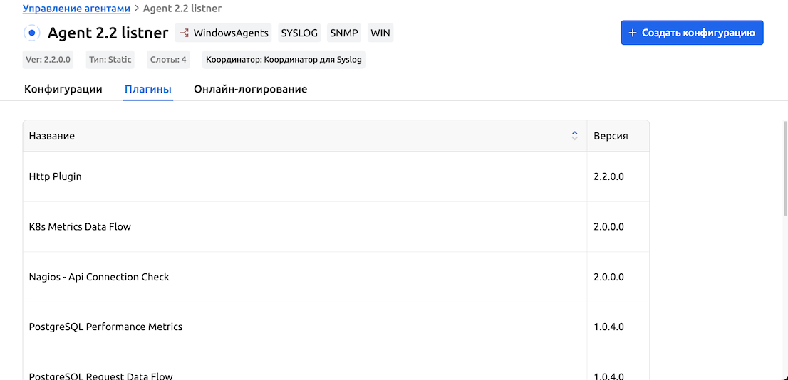This screenshot has height=380, width=788.
Task: Click the WindowsAgents group branch icon
Action: coord(185,33)
